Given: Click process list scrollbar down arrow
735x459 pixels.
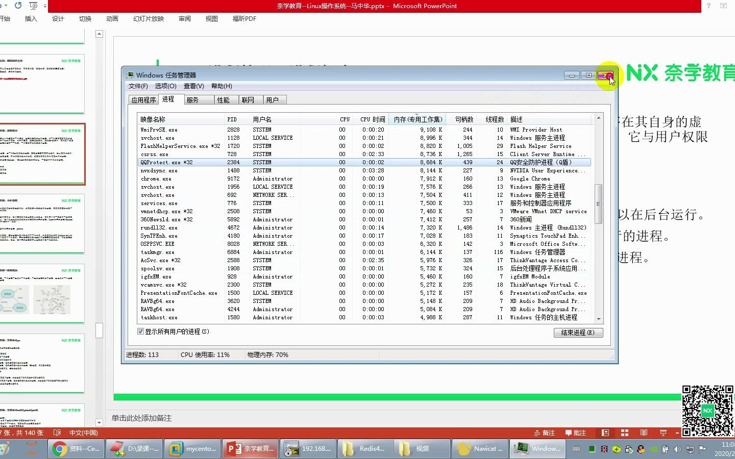Looking at the screenshot, I should (599, 319).
